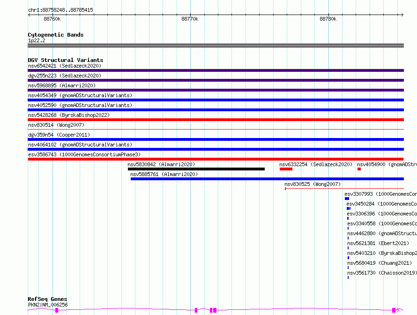Click the 88760k ruler label
Viewport: 417px width, 315px height.
(x=52, y=19)
